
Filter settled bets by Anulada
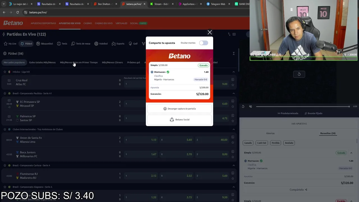[289, 143]
